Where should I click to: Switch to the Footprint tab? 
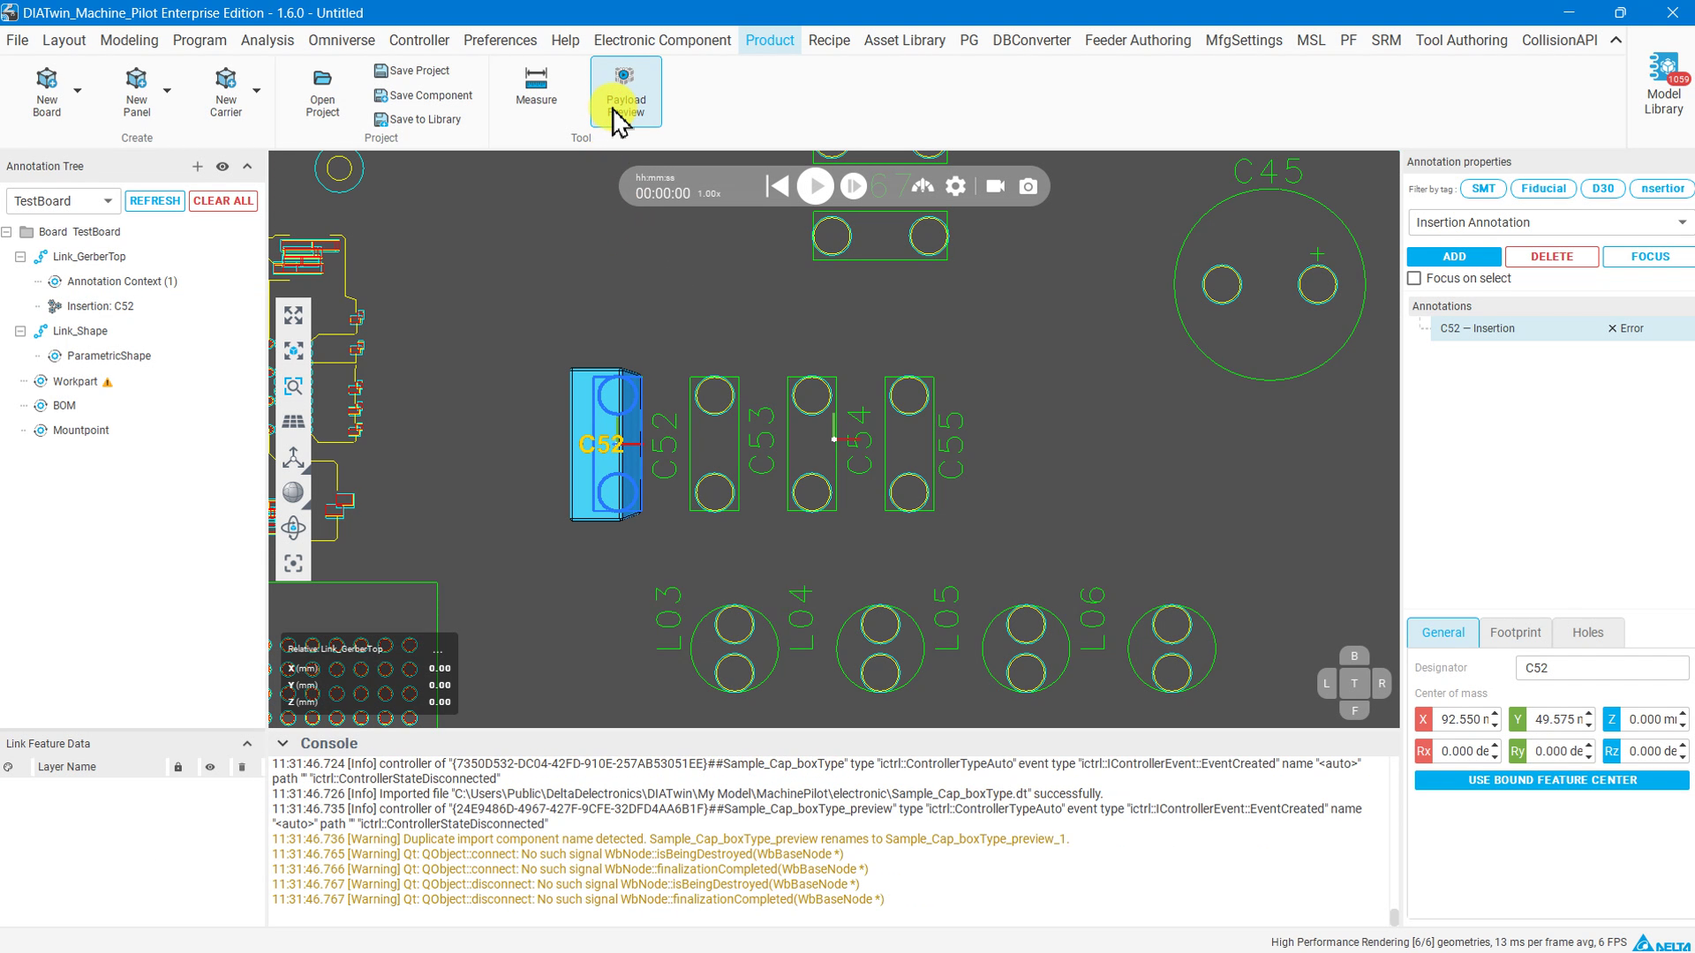click(x=1515, y=633)
